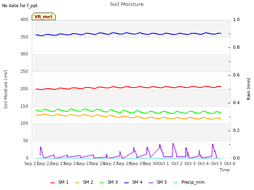
Task: Toggle SM 4 series in legend
Action: pos(133,182)
